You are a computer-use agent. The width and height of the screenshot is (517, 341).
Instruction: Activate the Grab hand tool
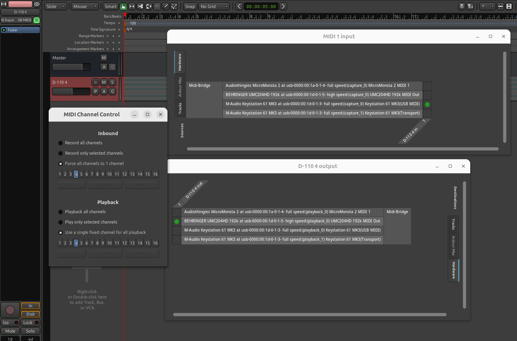[x=123, y=7]
